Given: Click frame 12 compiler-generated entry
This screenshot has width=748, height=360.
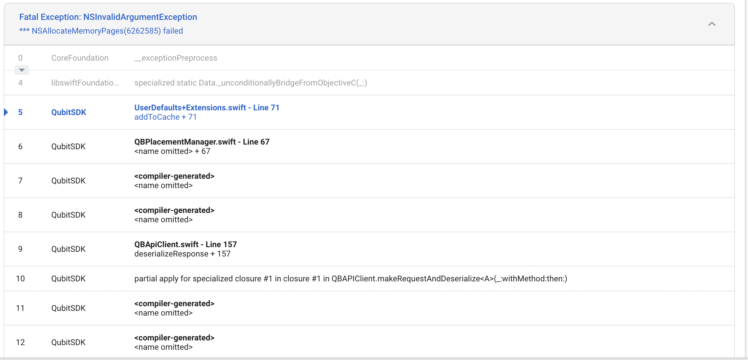Looking at the screenshot, I should tap(174, 342).
